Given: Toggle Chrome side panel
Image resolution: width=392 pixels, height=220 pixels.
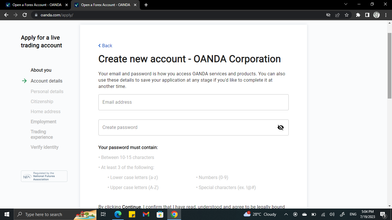Looking at the screenshot, I should [x=367, y=15].
